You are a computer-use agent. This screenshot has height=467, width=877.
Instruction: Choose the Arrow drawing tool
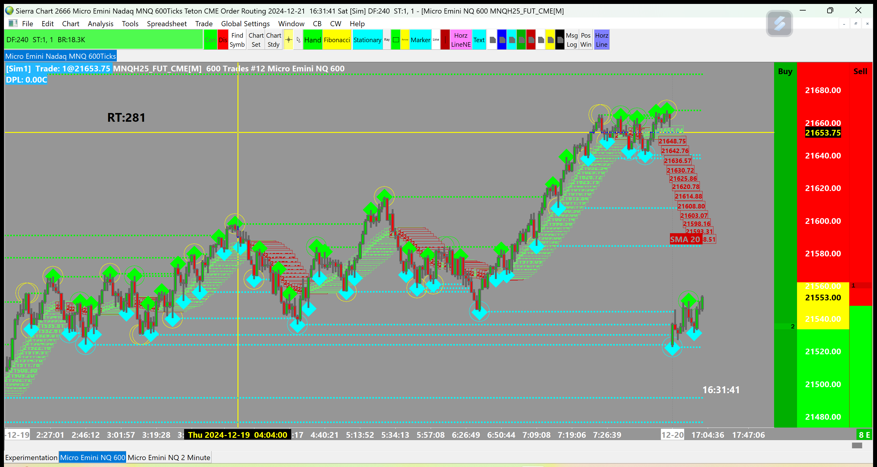click(x=405, y=40)
